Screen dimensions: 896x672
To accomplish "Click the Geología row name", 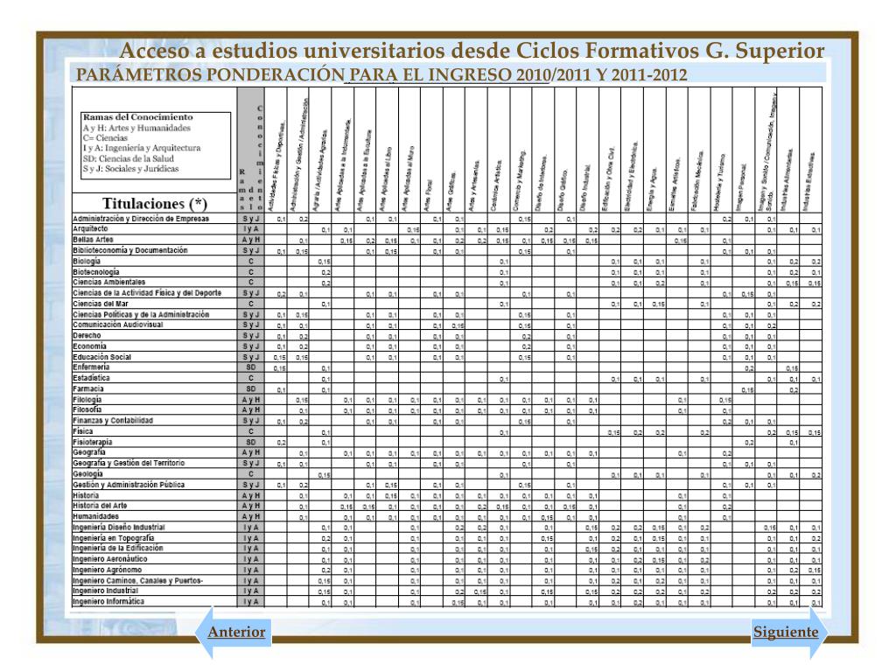I will [87, 474].
